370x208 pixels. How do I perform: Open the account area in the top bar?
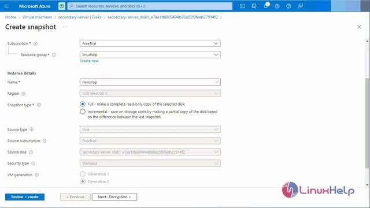click(350, 6)
